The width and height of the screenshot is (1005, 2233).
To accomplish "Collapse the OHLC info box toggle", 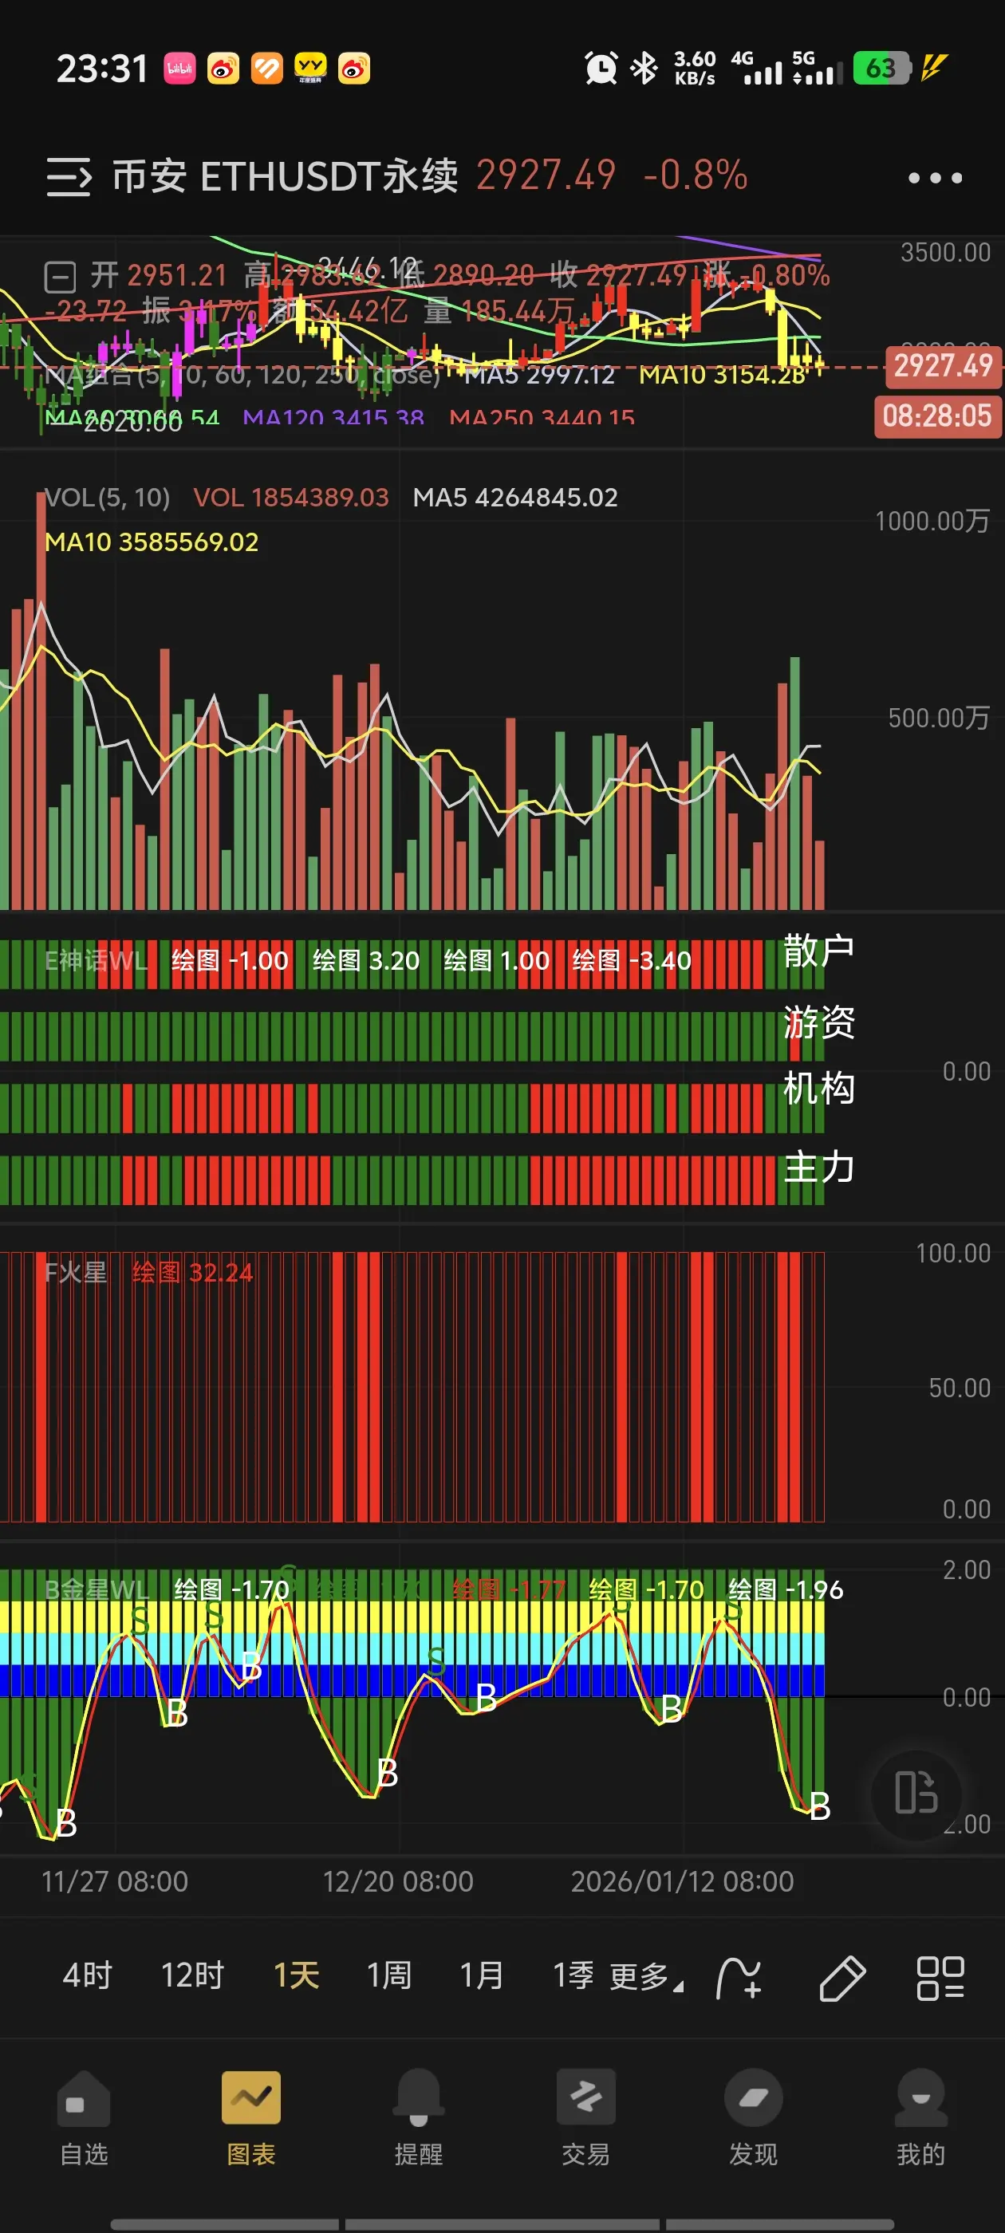I will pos(60,278).
